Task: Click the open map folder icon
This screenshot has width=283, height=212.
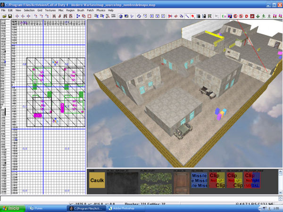Action: [4, 16]
